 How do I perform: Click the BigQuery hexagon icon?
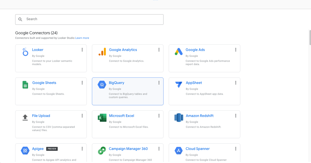click(x=102, y=85)
